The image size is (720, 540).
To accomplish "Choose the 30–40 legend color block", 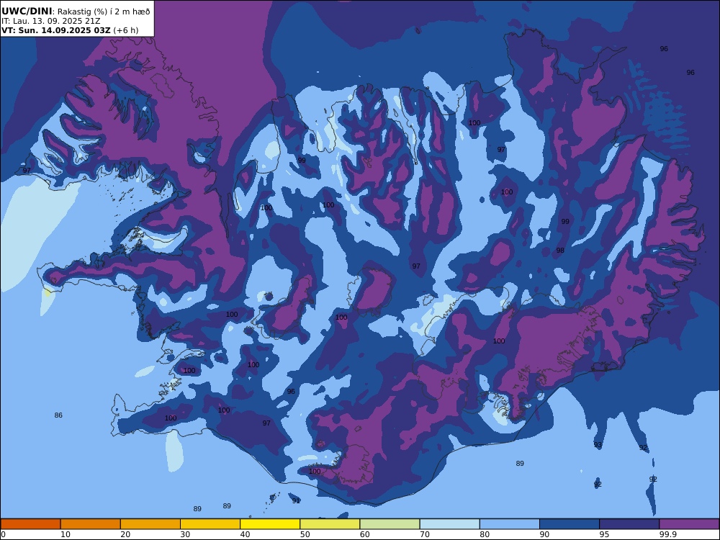I will (x=210, y=524).
